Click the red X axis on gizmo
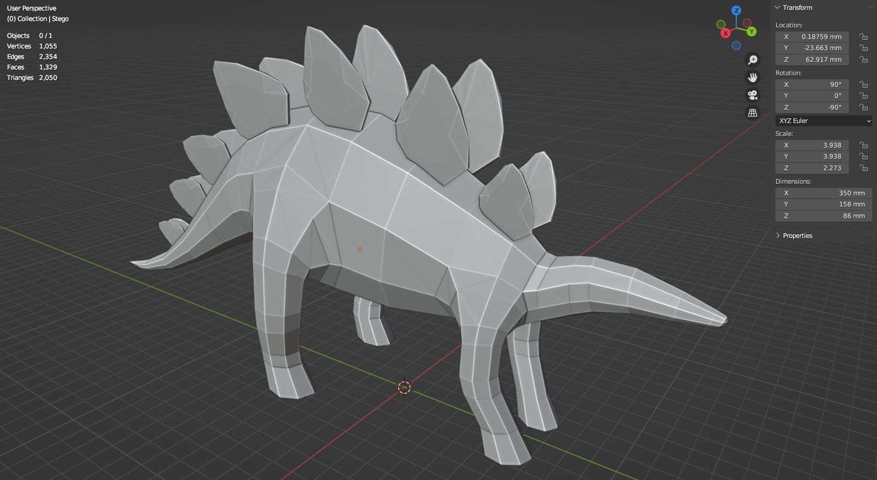Viewport: 877px width, 480px height. pos(725,33)
